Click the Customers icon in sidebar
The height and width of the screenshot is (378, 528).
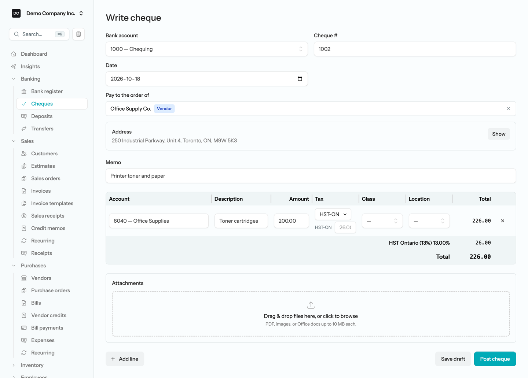point(24,153)
